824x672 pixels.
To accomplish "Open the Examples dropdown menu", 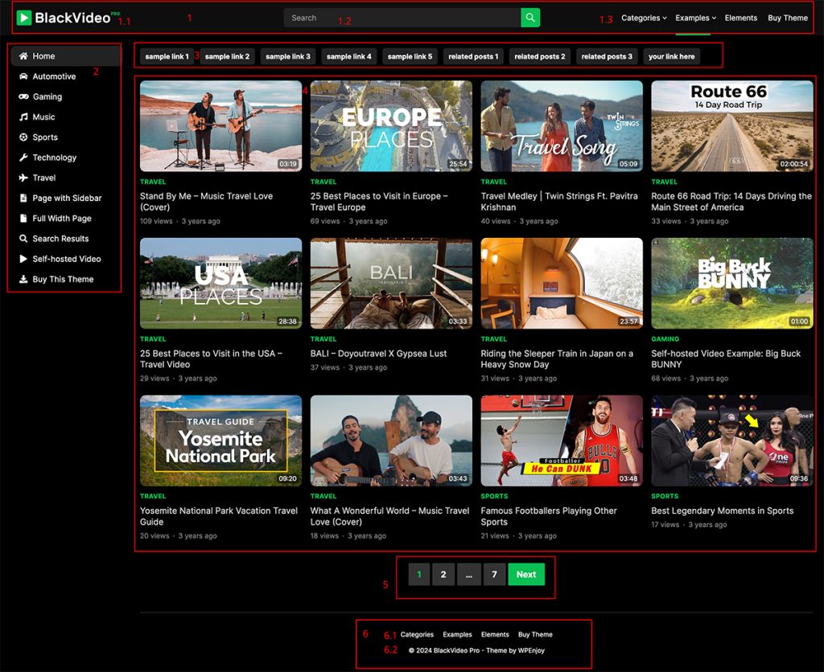I will (x=694, y=17).
